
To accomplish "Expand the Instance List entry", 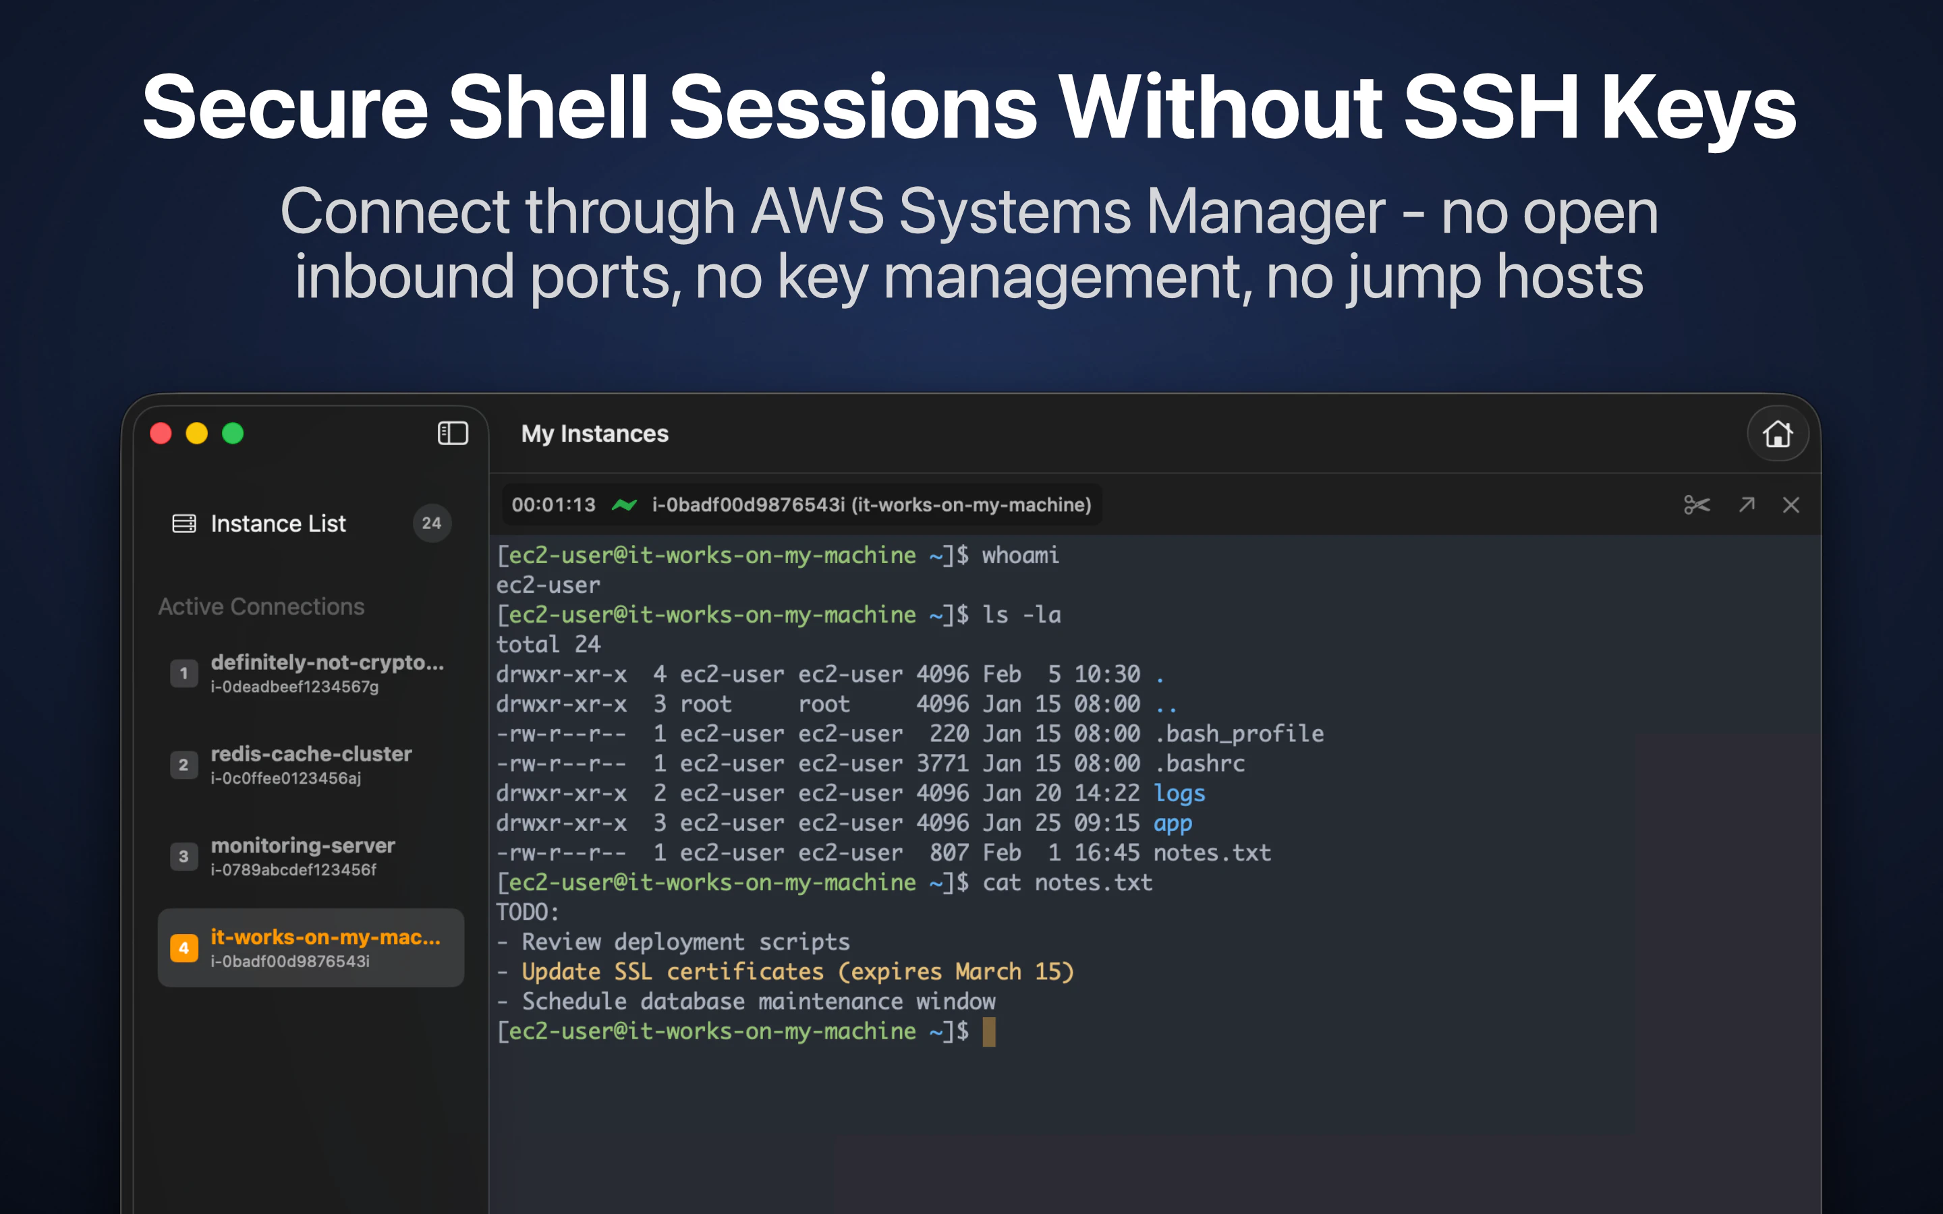I will coord(278,523).
